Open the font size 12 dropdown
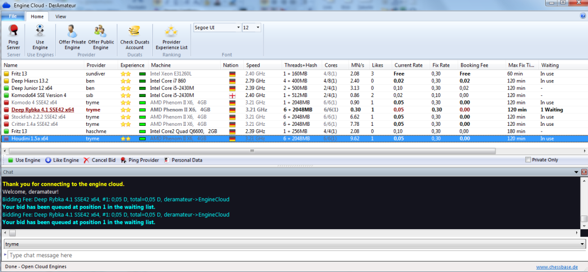 coord(258,28)
